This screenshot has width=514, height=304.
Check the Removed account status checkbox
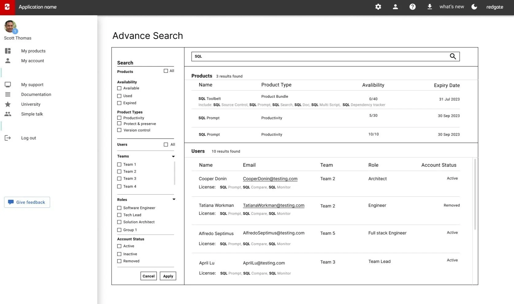pyautogui.click(x=119, y=261)
